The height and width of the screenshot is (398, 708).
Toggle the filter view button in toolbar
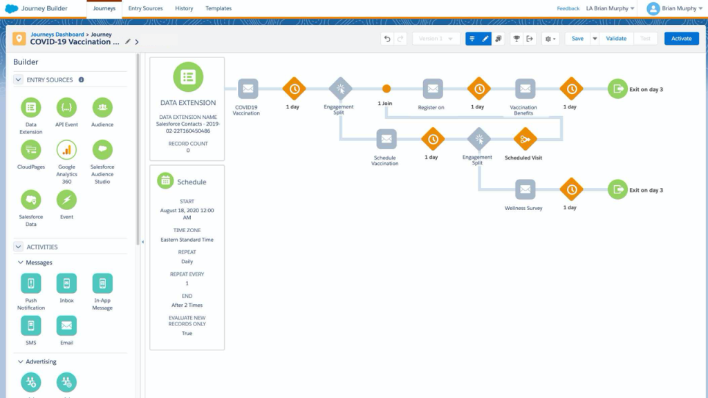[x=472, y=39]
